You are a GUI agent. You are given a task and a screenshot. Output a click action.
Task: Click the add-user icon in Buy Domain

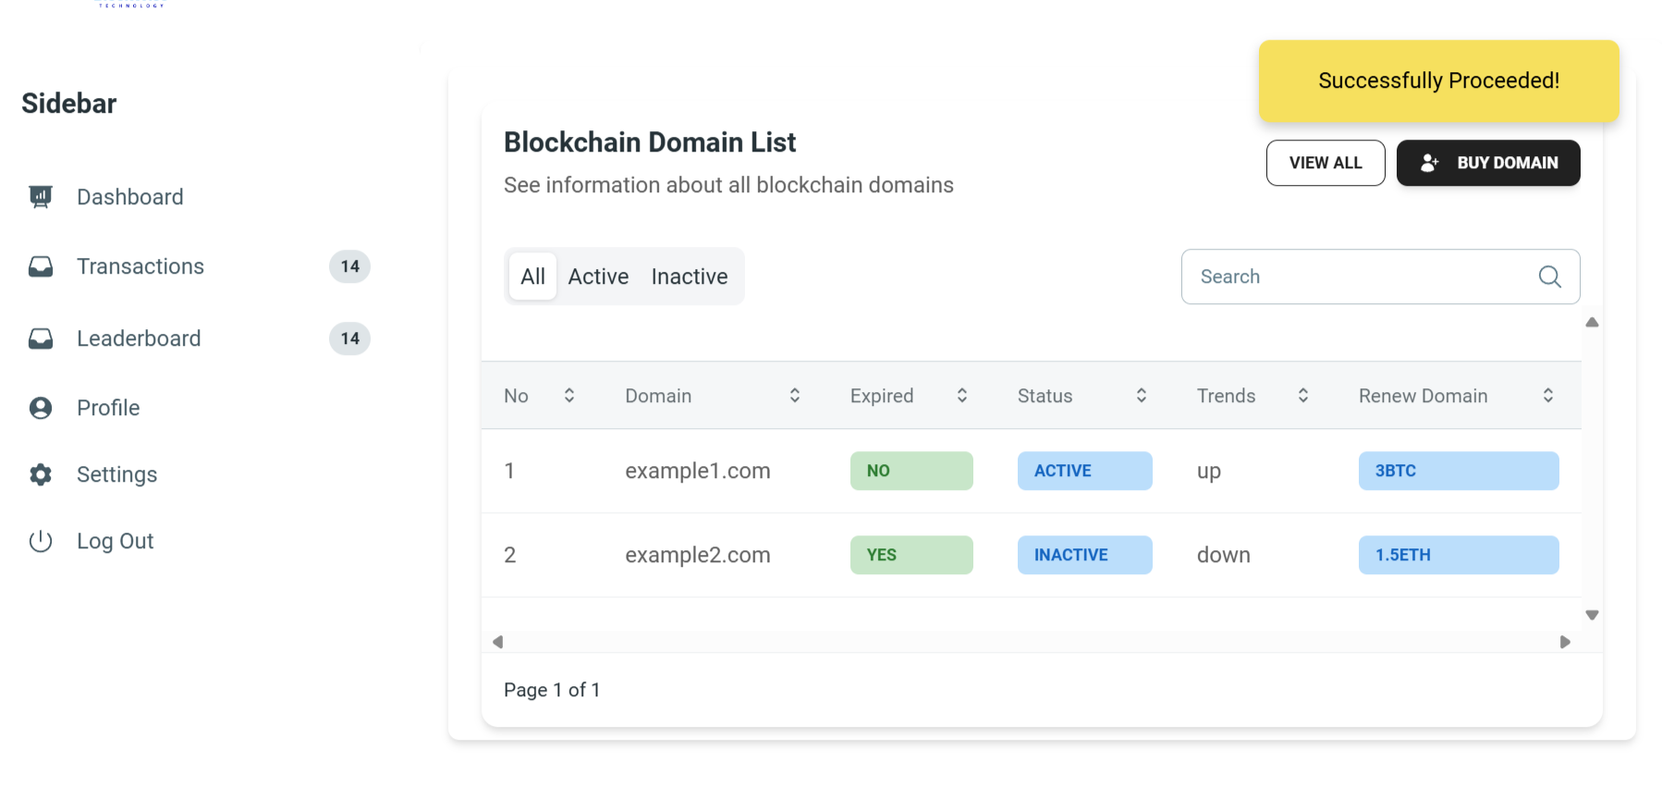click(x=1429, y=163)
